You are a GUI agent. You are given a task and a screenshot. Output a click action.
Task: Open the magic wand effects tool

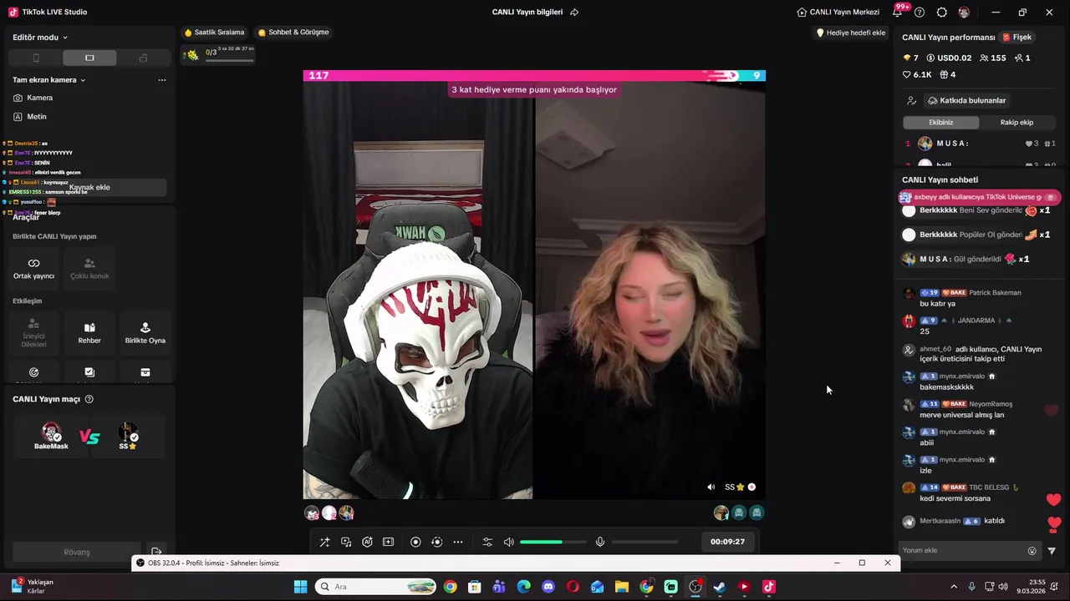click(325, 542)
